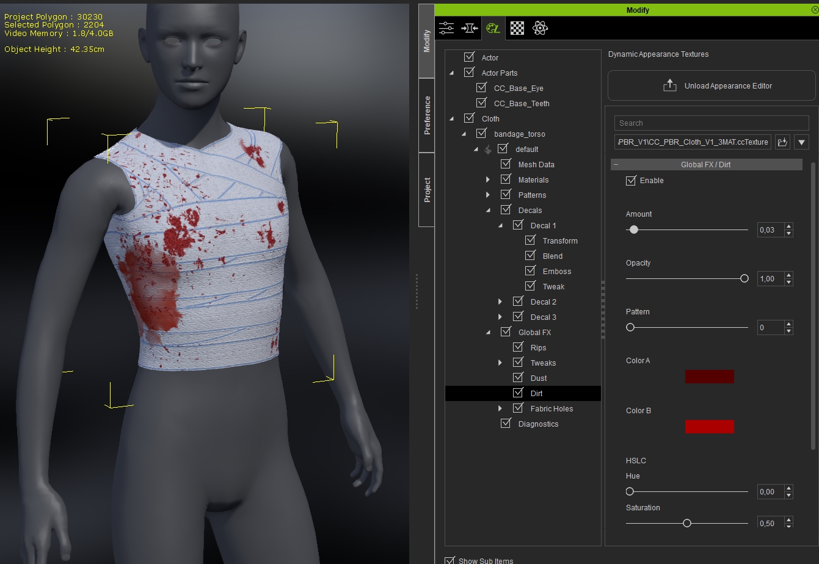Select the Dust tree item
This screenshot has width=819, height=564.
click(x=539, y=378)
